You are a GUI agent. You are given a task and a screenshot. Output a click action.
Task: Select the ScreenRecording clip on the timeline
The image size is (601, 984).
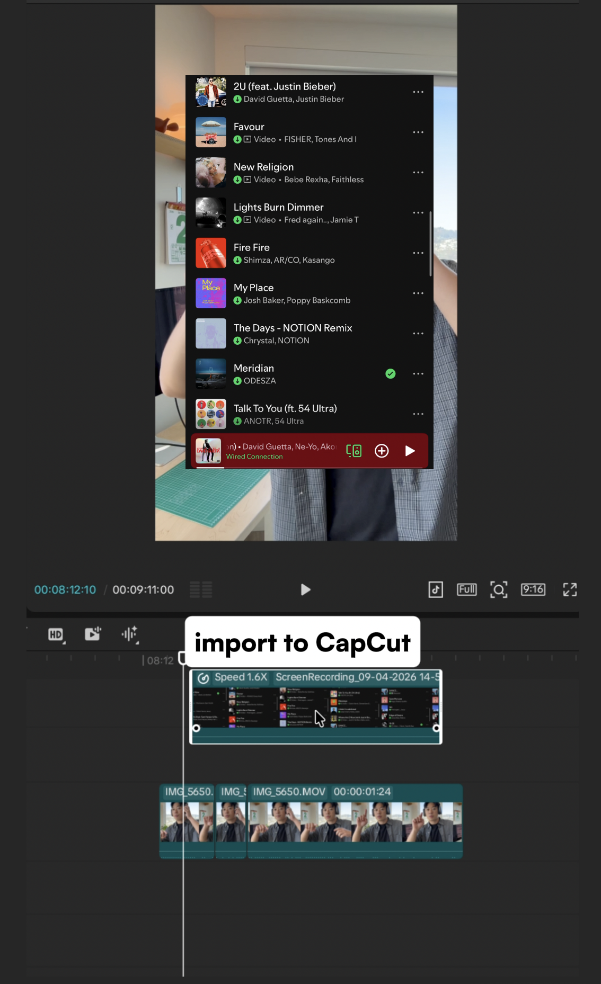(316, 706)
